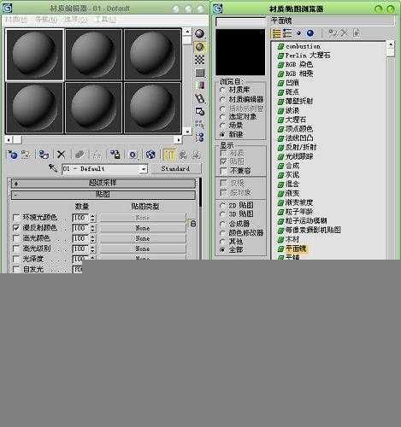The image size is (401, 427).
Task: Switch browser to View List icon
Action: [276, 33]
